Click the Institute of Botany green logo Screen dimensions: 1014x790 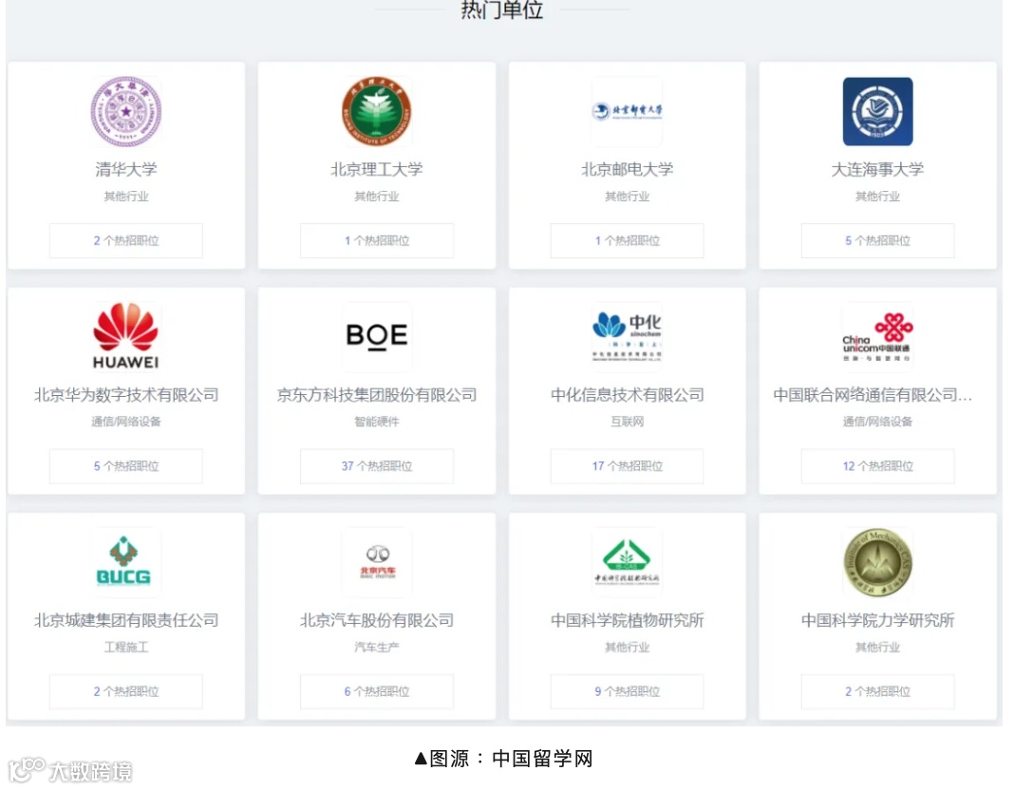627,561
